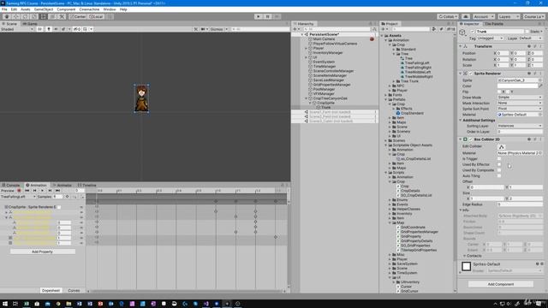
Task: Enable Auto Tiling checkbox
Action: click(x=499, y=176)
